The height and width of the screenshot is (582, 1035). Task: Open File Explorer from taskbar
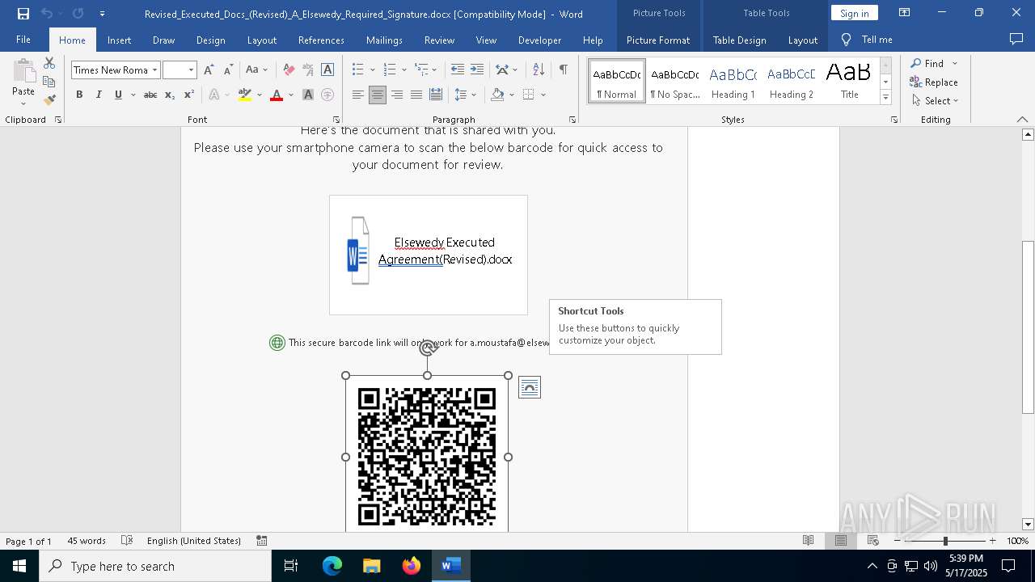[x=371, y=566]
